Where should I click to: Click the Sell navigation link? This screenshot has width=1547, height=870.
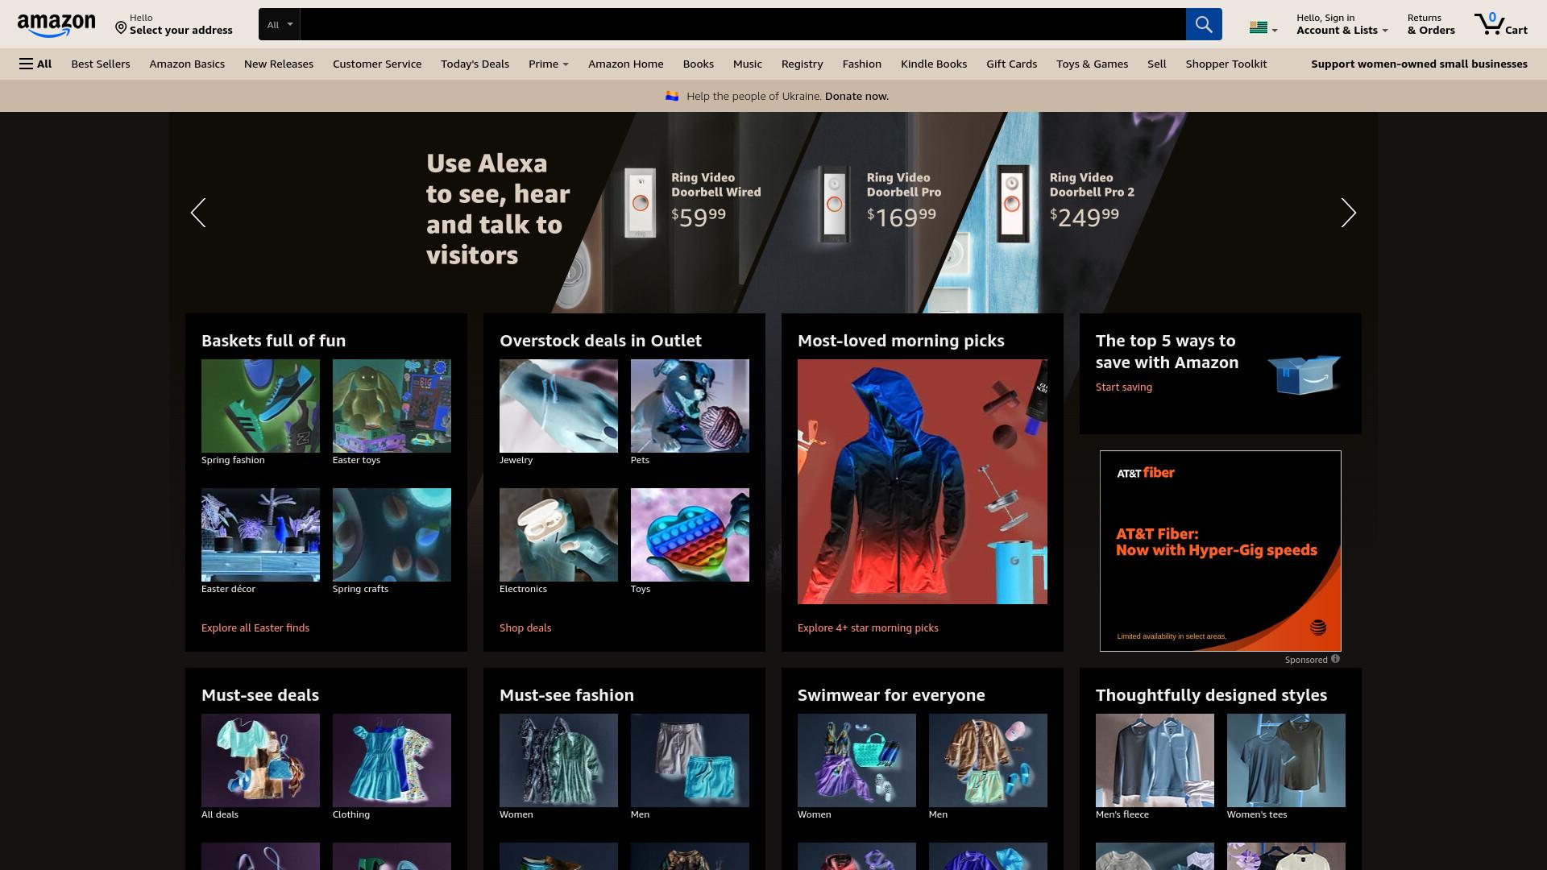click(1156, 64)
